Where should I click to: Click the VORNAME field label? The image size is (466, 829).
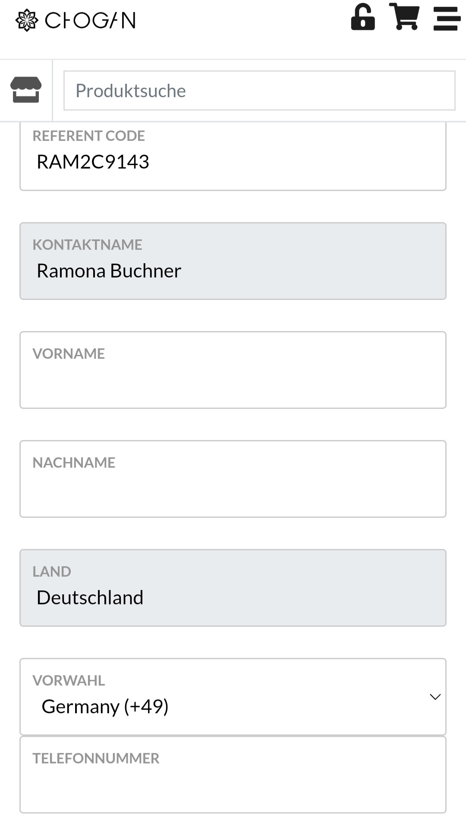point(69,354)
